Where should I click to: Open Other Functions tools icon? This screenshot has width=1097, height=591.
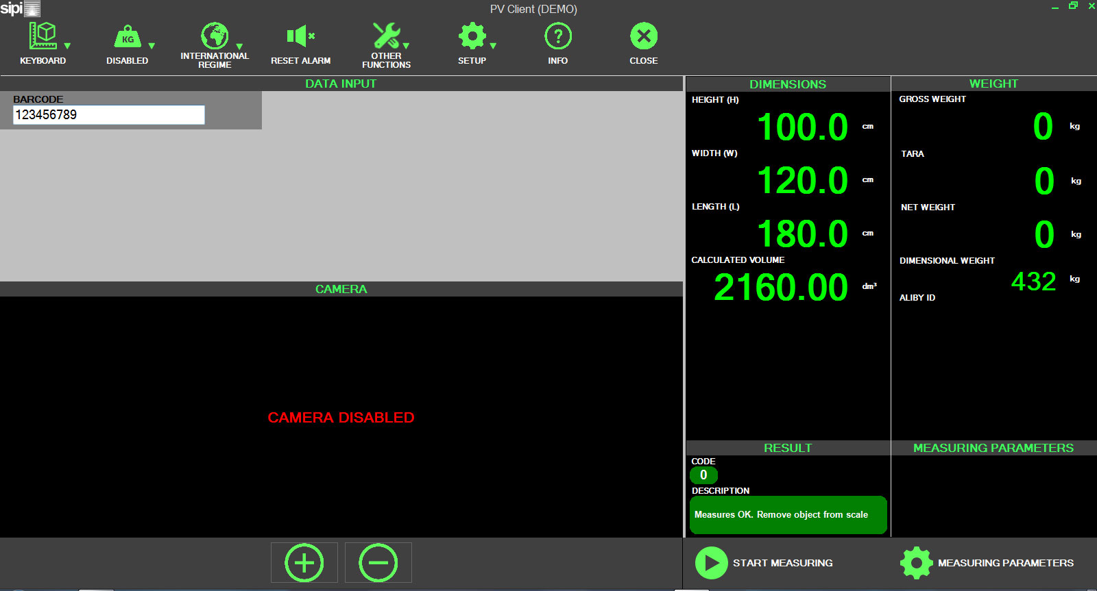[x=386, y=36]
